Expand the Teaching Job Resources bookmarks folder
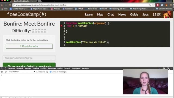Image resolution: width=174 pixels, height=98 pixels. (x=118, y=9)
